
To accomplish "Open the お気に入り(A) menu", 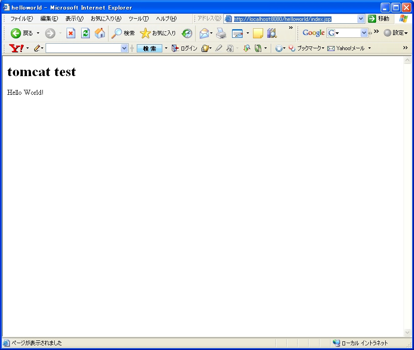I will tap(106, 19).
